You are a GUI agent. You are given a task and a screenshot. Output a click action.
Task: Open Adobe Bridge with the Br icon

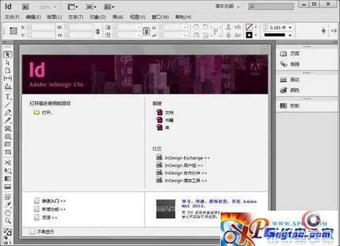(25, 7)
